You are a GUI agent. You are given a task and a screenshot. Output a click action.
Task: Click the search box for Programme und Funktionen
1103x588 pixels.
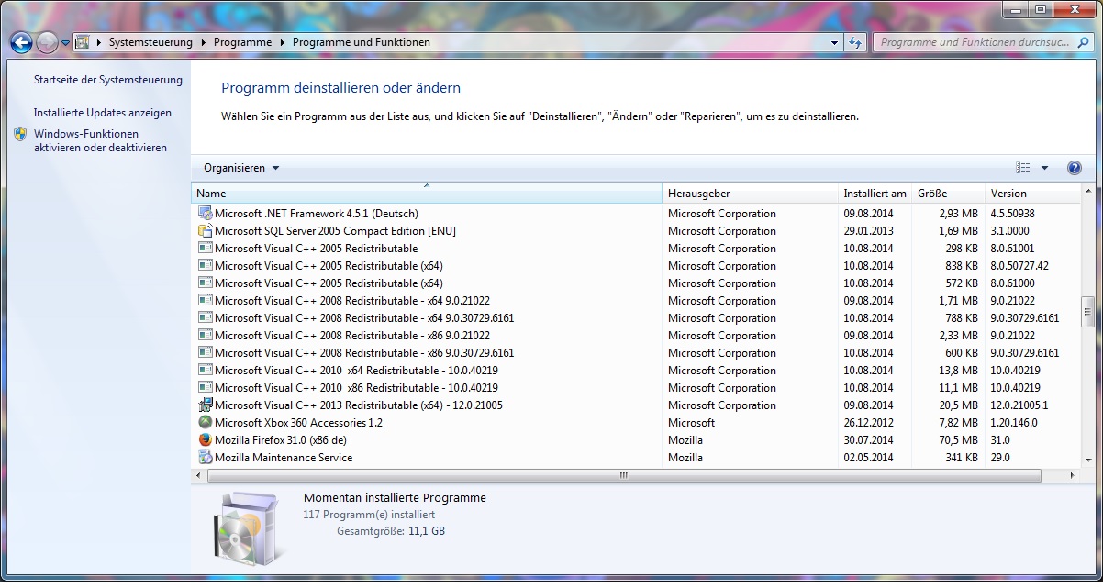click(x=982, y=42)
